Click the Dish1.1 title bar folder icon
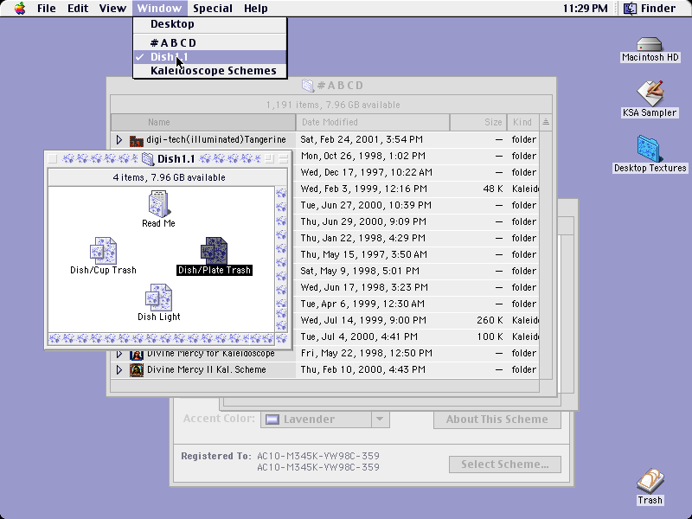Viewport: 692px width, 519px height. coord(148,159)
